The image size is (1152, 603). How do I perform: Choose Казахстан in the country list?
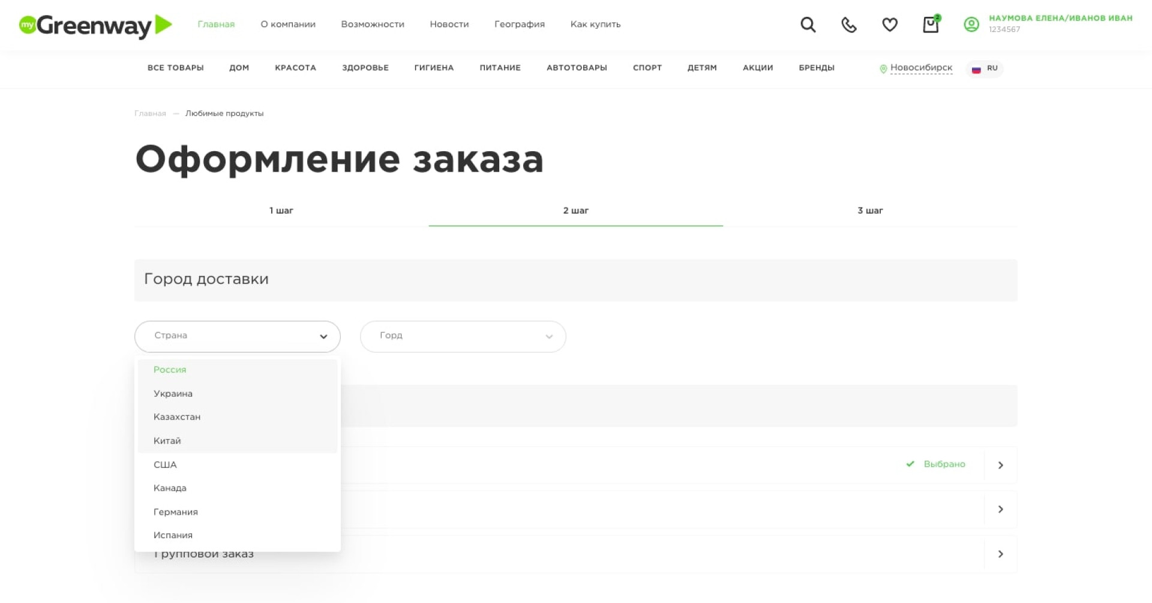click(x=177, y=417)
